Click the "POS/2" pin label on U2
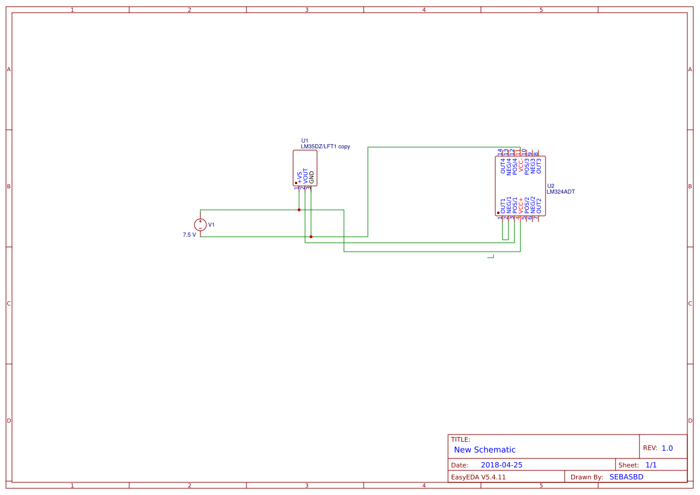The height and width of the screenshot is (495, 700). click(x=526, y=205)
